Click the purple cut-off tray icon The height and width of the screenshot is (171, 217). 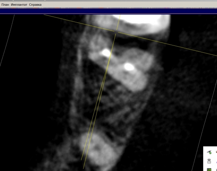click(216, 161)
